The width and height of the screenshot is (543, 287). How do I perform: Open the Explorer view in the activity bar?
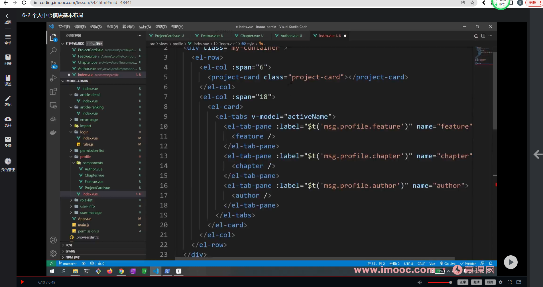tap(53, 38)
